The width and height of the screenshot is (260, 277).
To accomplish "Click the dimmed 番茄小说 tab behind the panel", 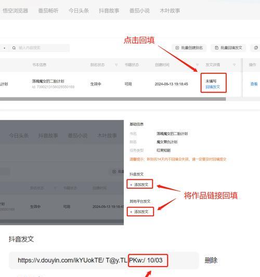I will tap(77, 136).
